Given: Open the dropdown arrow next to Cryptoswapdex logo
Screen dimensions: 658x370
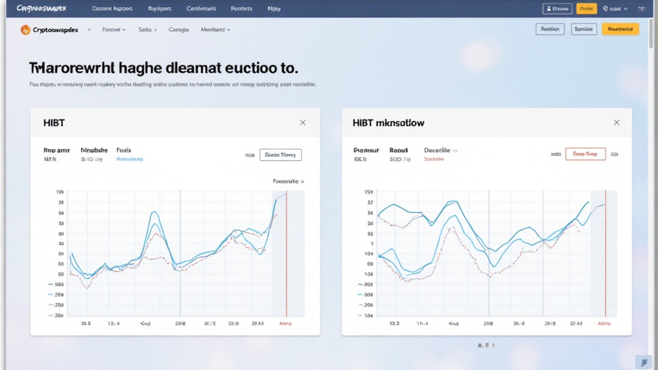Looking at the screenshot, I should [x=89, y=30].
